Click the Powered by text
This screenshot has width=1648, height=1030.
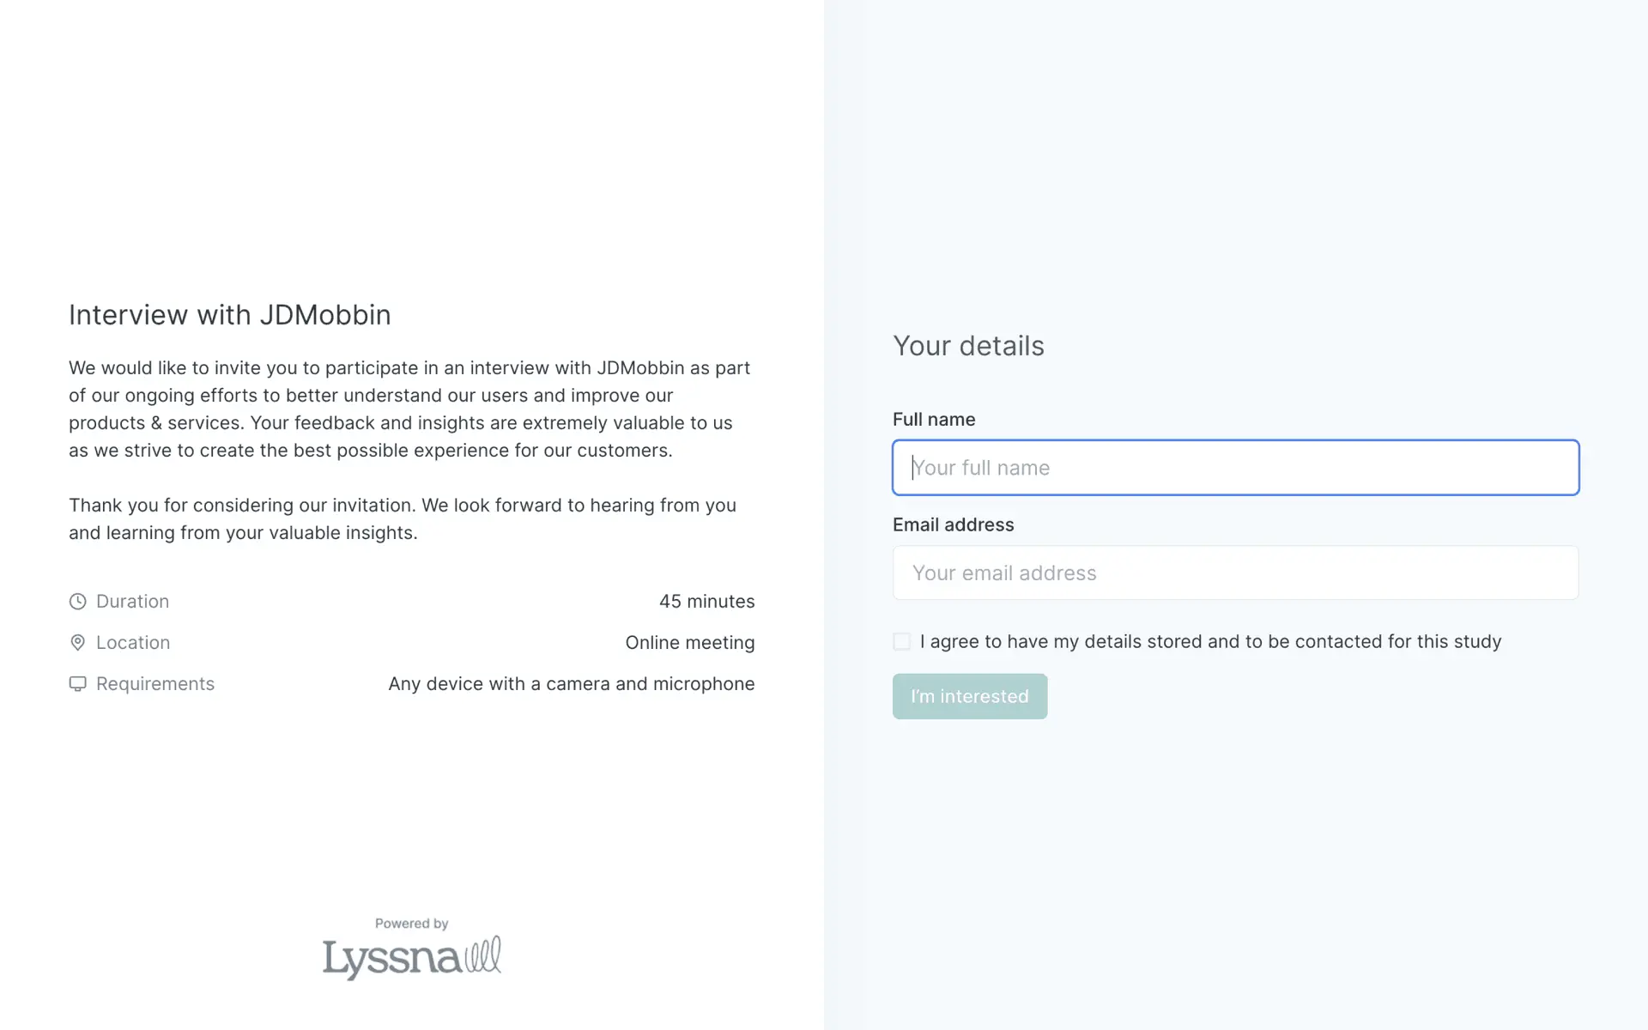(x=411, y=924)
